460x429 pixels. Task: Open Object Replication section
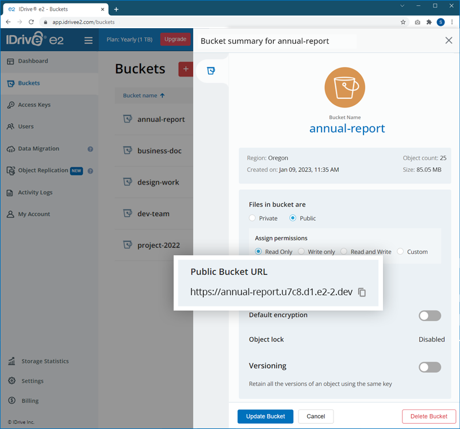click(43, 170)
